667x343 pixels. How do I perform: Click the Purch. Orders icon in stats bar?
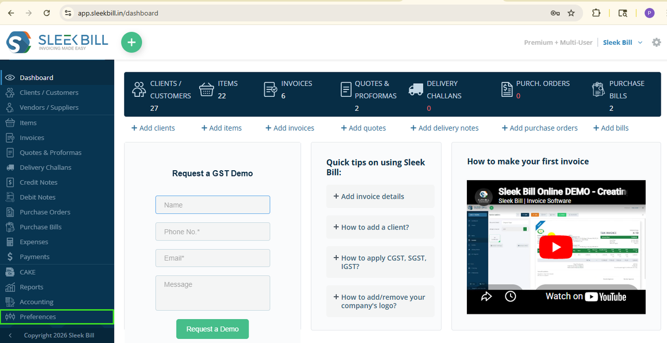click(x=507, y=90)
